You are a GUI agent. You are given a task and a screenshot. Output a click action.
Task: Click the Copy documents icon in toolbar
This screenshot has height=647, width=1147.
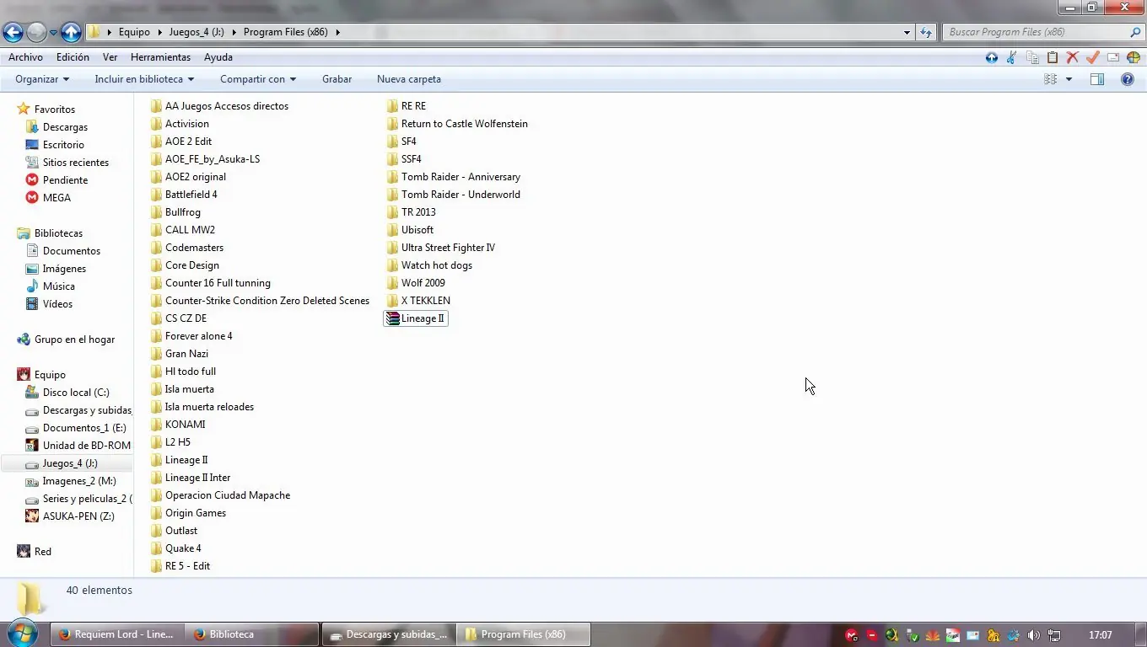click(x=1032, y=57)
